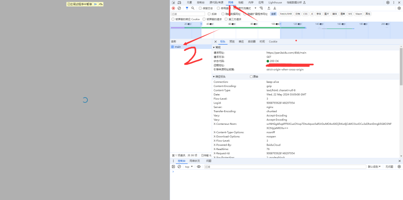Close the request details pane

click(215, 41)
